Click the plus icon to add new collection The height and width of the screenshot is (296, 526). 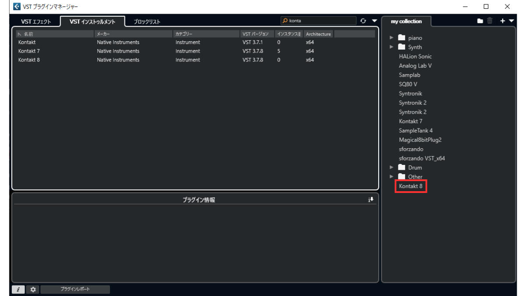503,21
